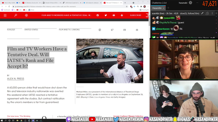This screenshot has height=122, width=218.
Task: Click the email share icon below header
Action: [124, 30]
